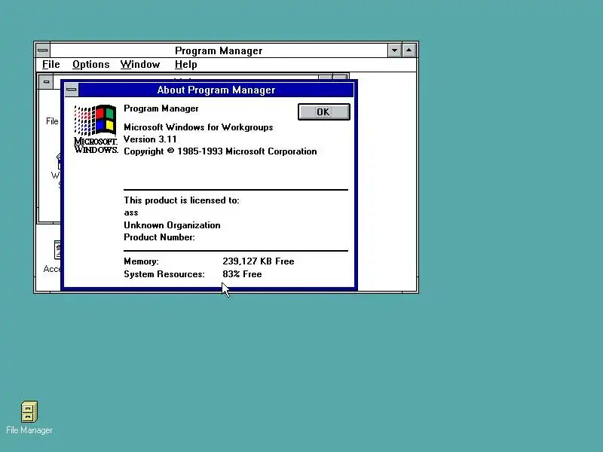The height and width of the screenshot is (452, 603).
Task: Click the 'Product Number:' label
Action: 159,237
